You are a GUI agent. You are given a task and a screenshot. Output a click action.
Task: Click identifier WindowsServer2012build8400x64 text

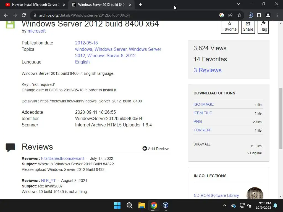tap(109, 118)
